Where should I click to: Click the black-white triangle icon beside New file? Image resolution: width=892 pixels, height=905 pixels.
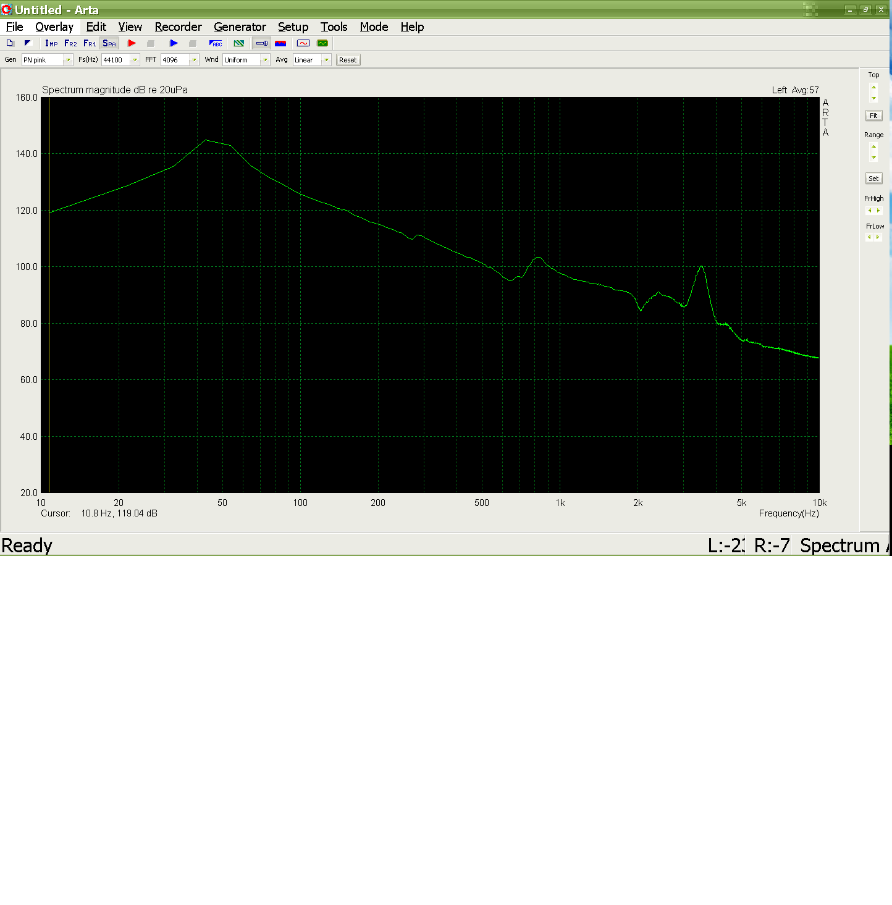[x=27, y=43]
